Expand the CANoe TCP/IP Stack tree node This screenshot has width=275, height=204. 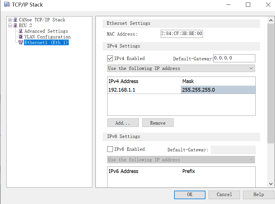click(11, 20)
